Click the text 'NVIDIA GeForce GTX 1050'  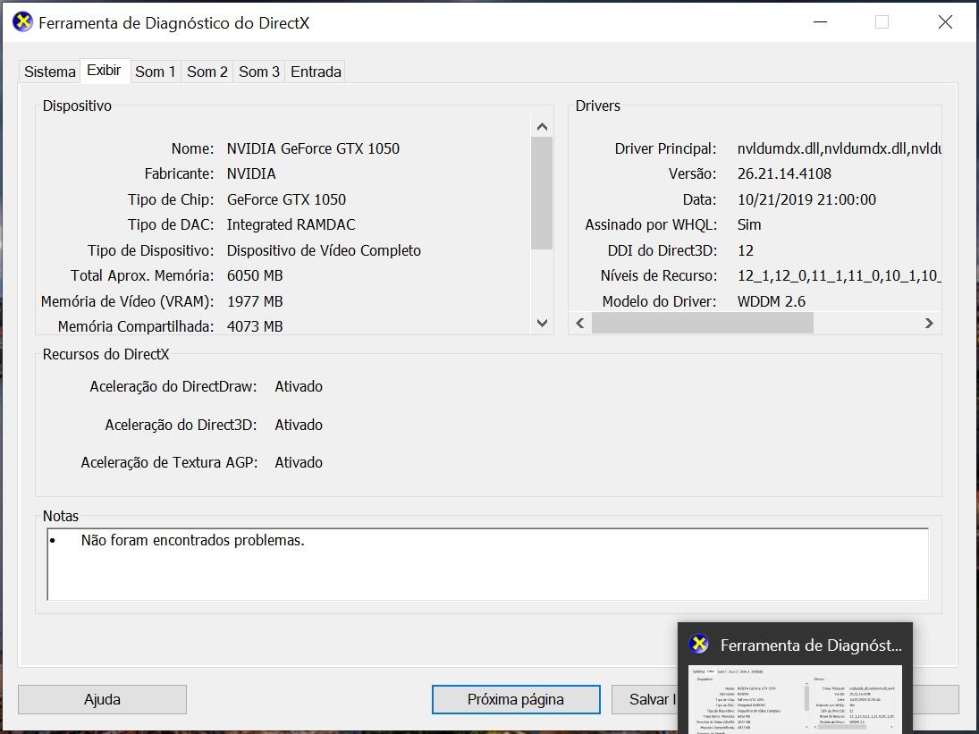pyautogui.click(x=313, y=148)
